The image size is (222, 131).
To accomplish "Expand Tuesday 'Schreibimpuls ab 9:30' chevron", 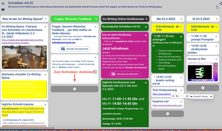I will [x=189, y=27].
